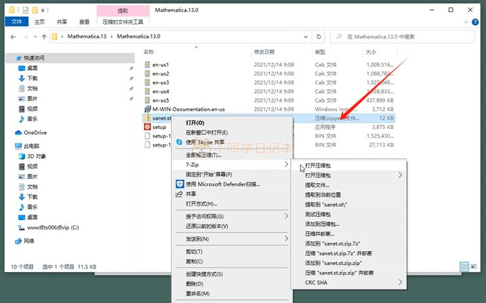Click the M-WIN-Documentation installer file icon
Viewport: 486px width, 303px height.
pyautogui.click(x=147, y=109)
